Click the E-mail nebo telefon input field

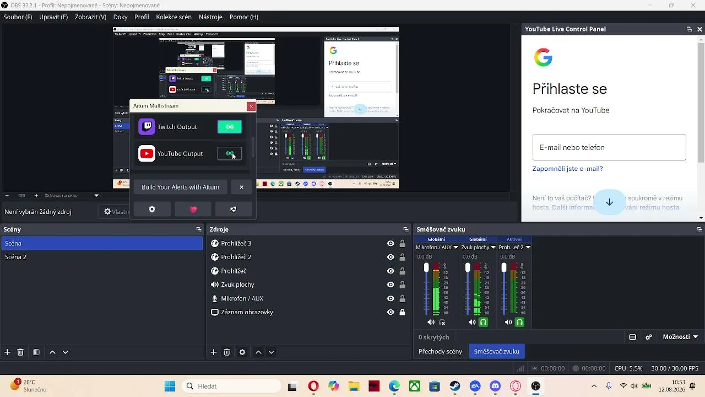click(609, 147)
